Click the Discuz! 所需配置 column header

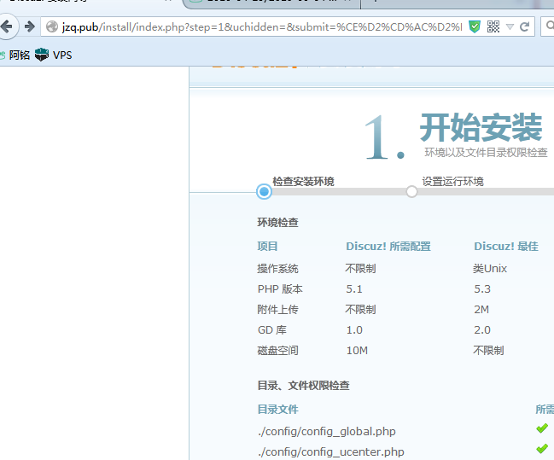coord(388,247)
